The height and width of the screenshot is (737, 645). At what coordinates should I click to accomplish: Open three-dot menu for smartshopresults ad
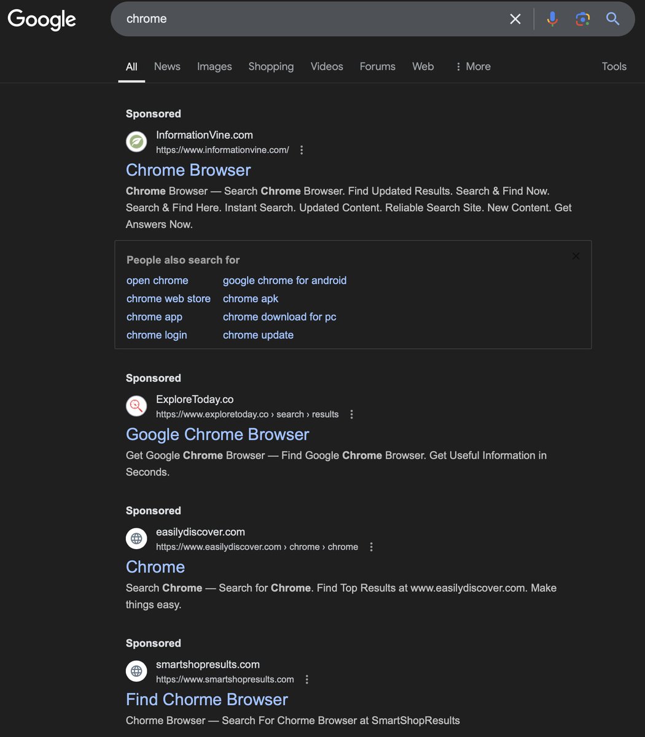307,680
